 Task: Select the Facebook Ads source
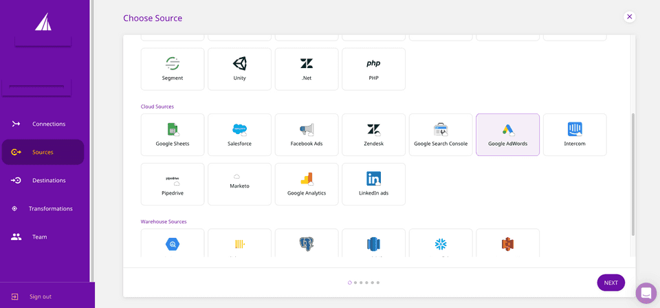(307, 135)
